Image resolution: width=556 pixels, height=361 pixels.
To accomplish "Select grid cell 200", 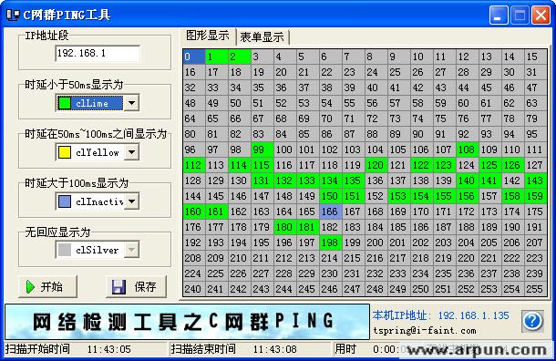I will tap(376, 242).
